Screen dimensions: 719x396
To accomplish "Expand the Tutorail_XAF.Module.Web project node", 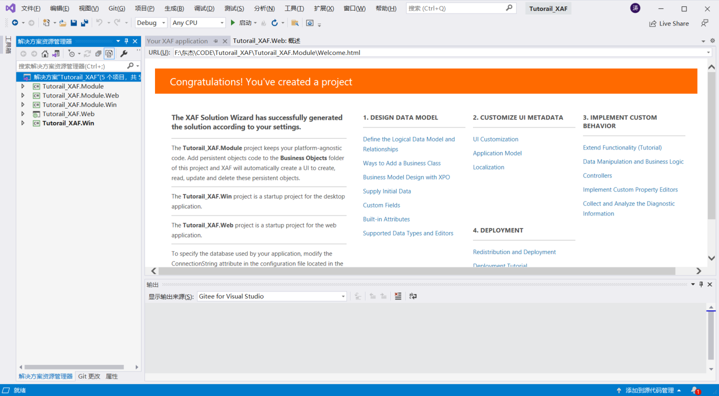I will click(x=22, y=95).
